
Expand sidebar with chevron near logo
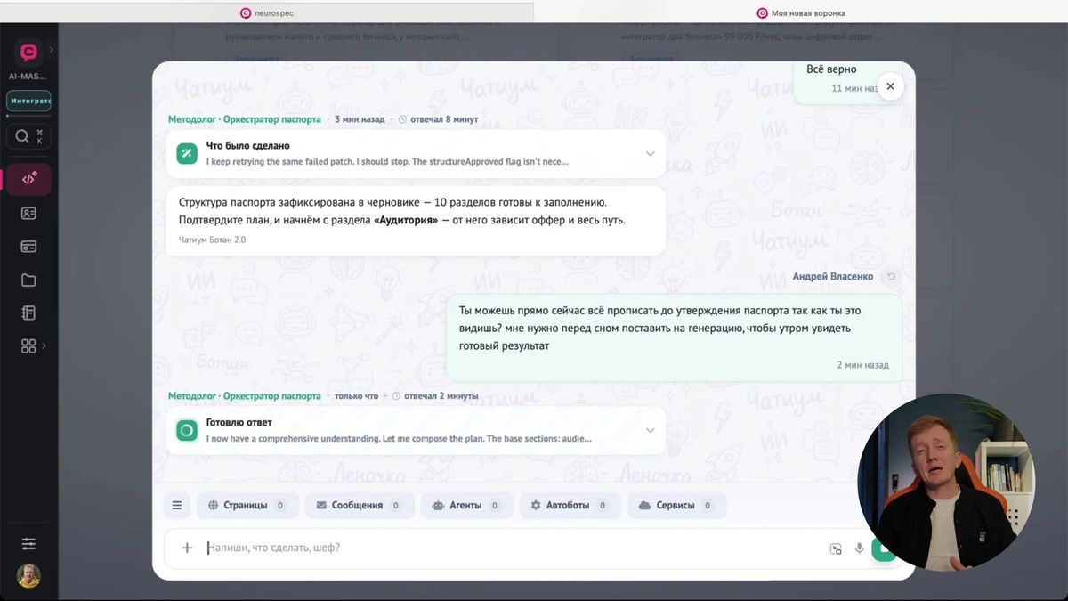click(x=52, y=50)
